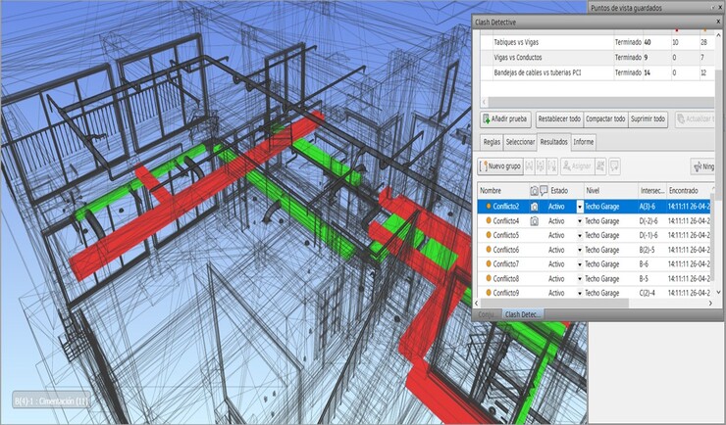726x425 pixels.
Task: Click the camera icon in Conflicto4 row
Action: [x=535, y=221]
